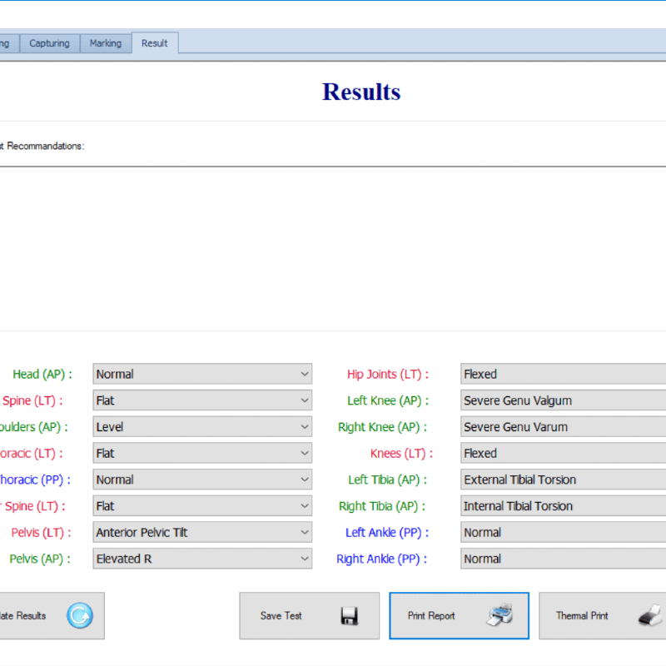Open the Marking tab
This screenshot has height=666, width=666.
point(106,43)
